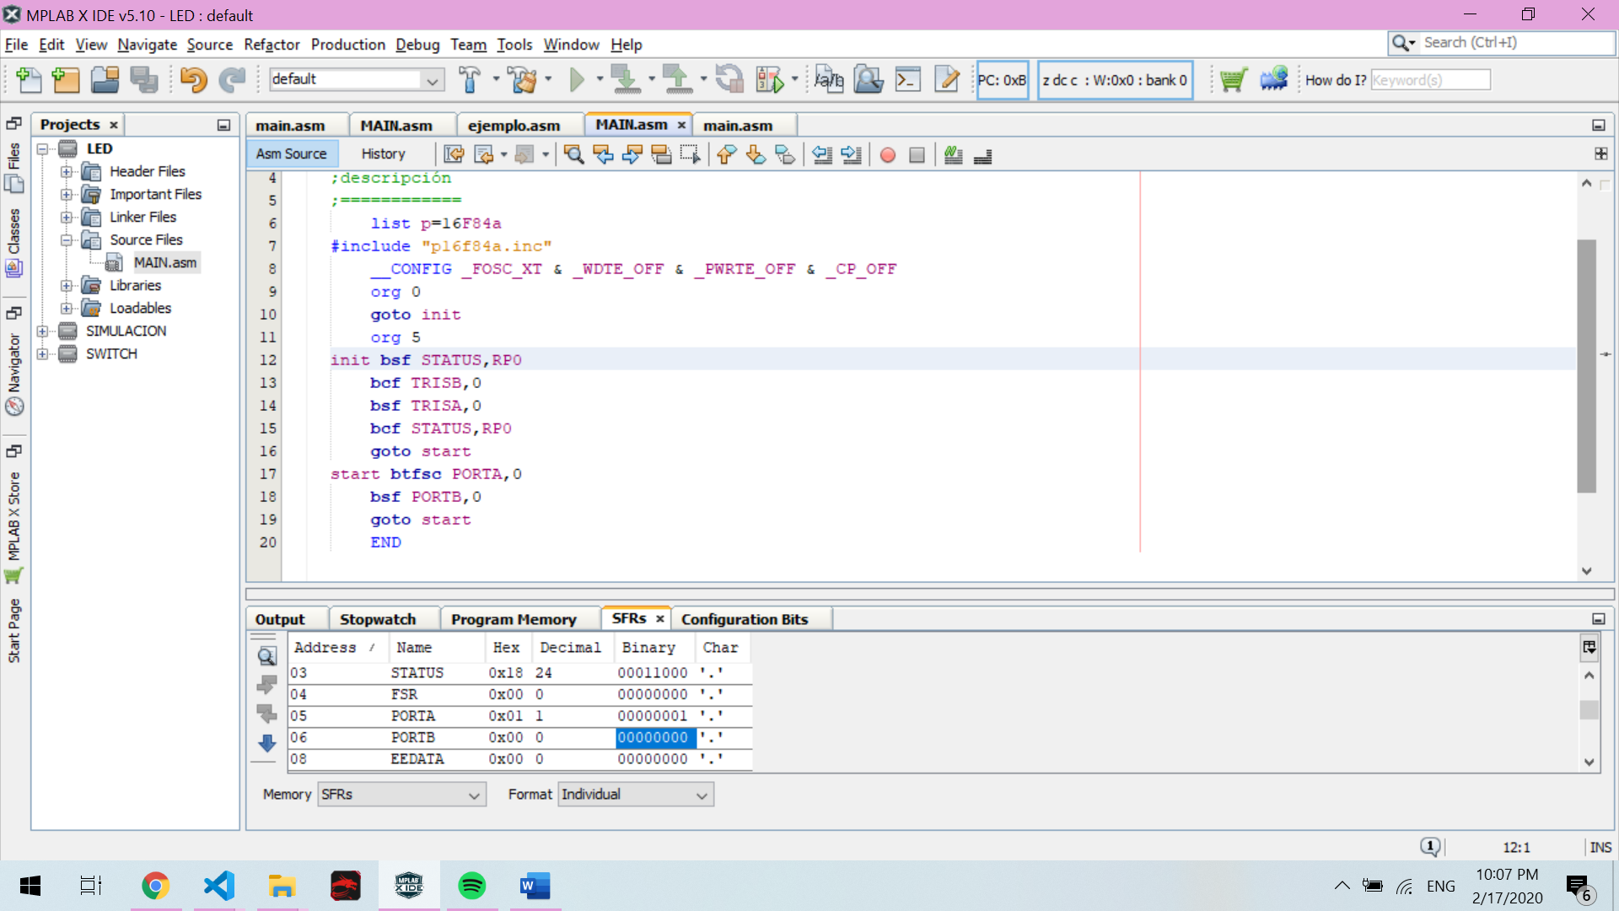This screenshot has height=911, width=1619.
Task: Toggle the History editor view
Action: pos(383,154)
